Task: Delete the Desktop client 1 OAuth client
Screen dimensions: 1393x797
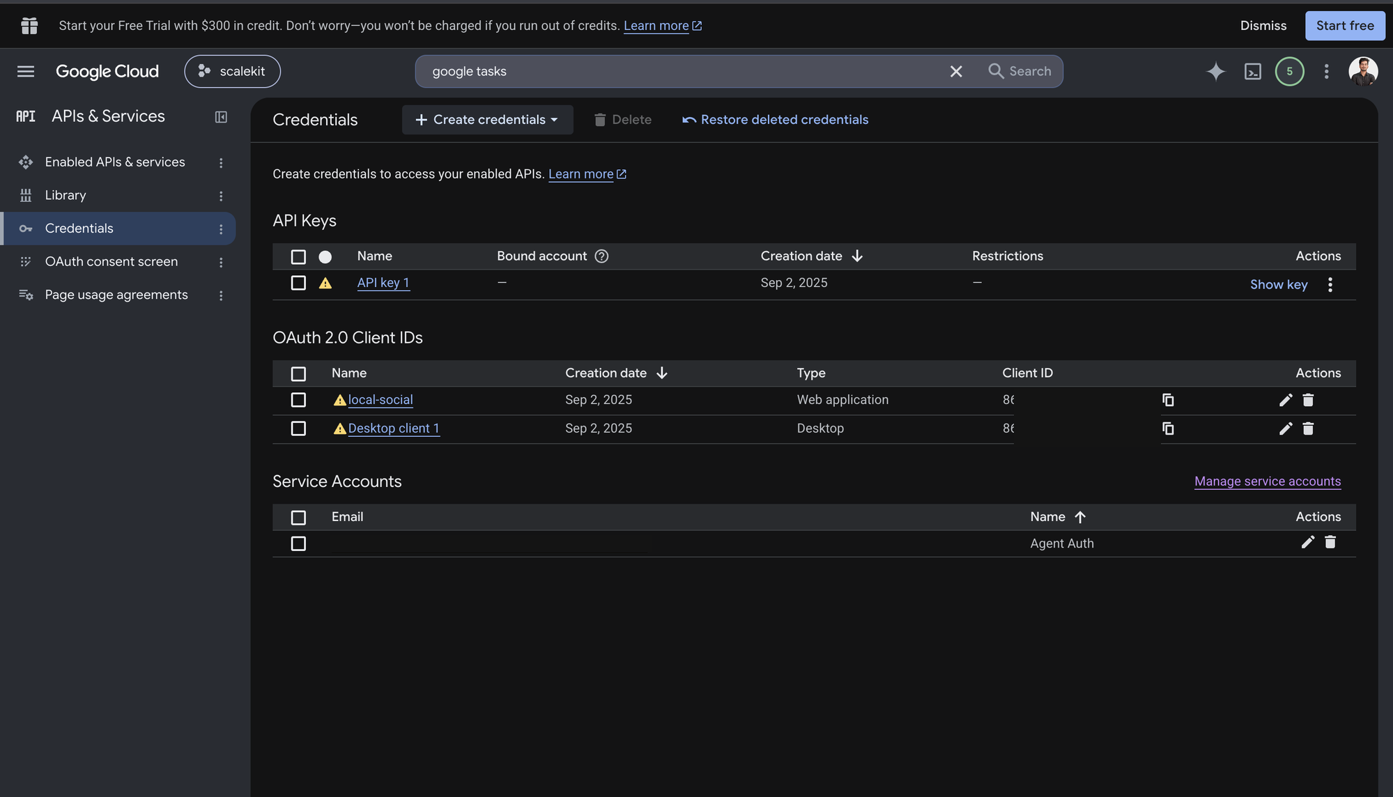Action: pos(1308,428)
